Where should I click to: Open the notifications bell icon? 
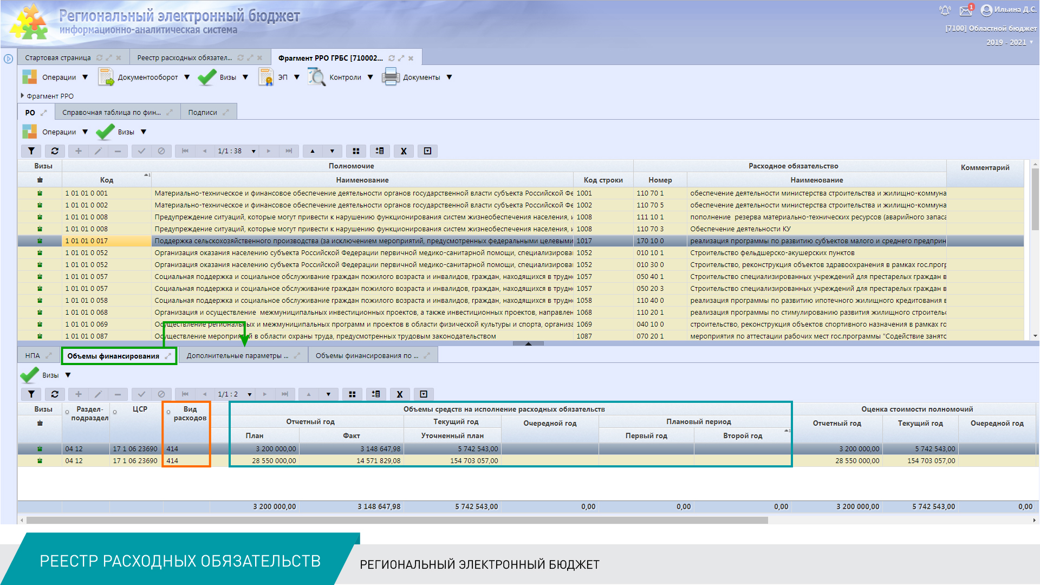click(x=945, y=10)
